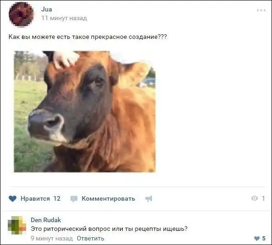272x245 pixels.
Task: Click the author name Jua
Action: pos(47,9)
